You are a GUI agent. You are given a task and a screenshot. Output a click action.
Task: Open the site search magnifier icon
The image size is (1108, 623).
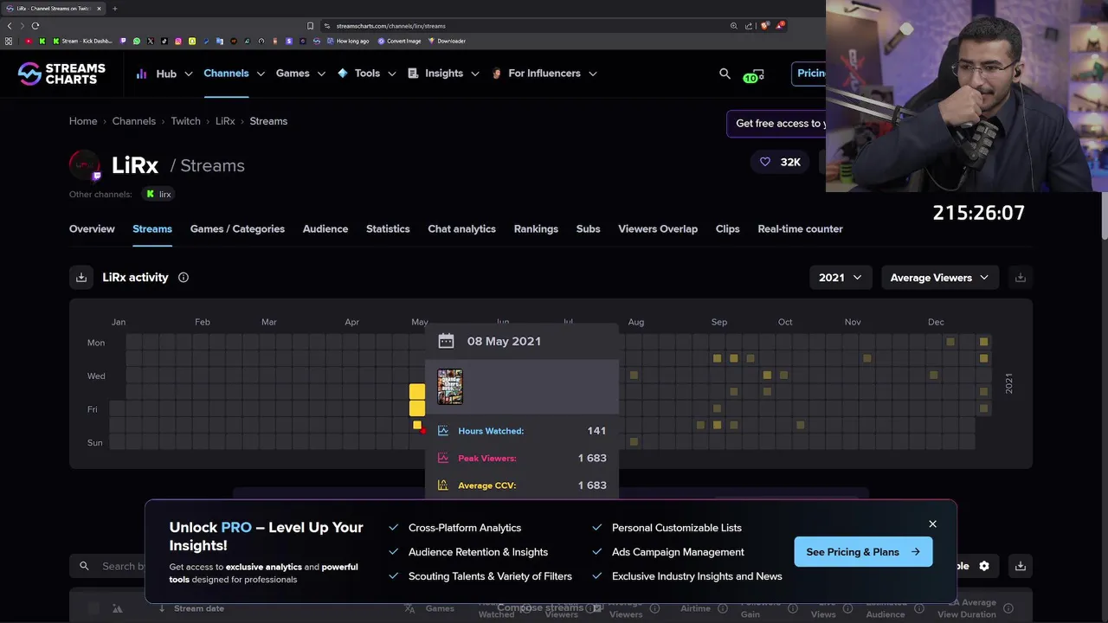[x=725, y=74]
